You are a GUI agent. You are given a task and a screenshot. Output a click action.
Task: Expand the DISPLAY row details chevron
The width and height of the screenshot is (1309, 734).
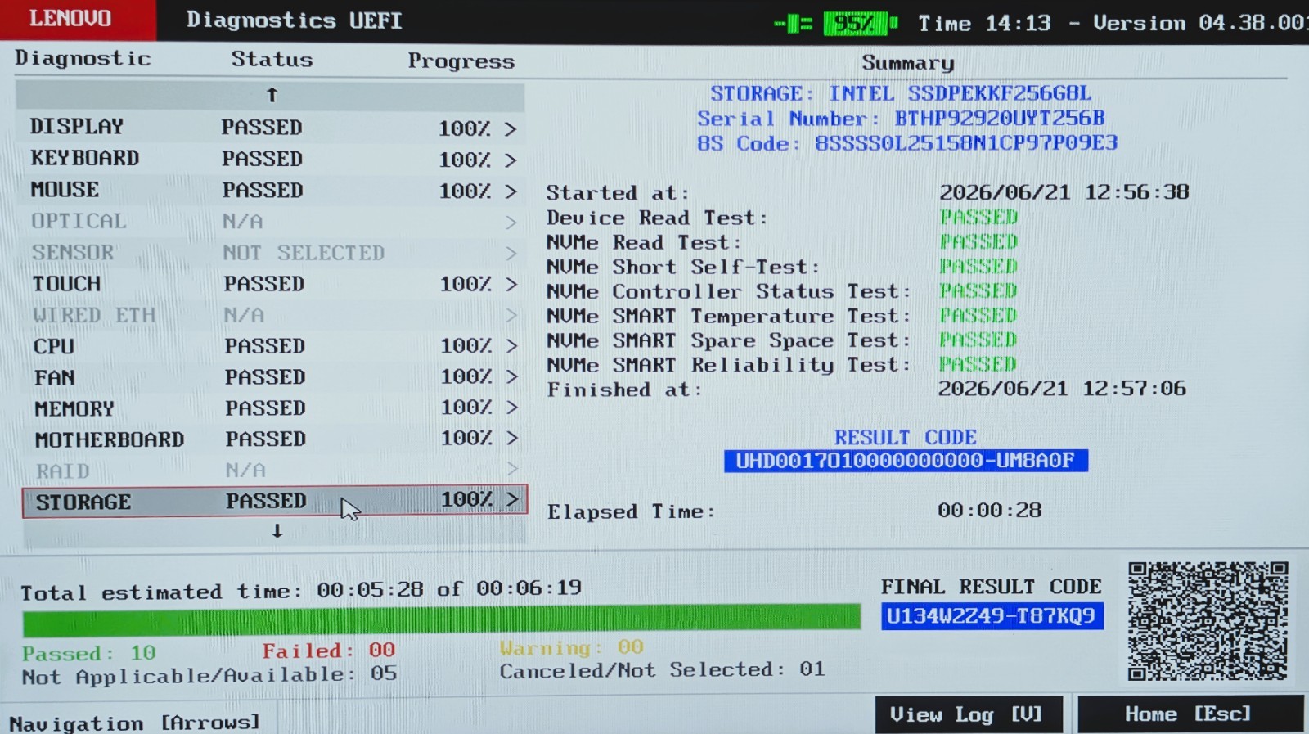pyautogui.click(x=511, y=128)
